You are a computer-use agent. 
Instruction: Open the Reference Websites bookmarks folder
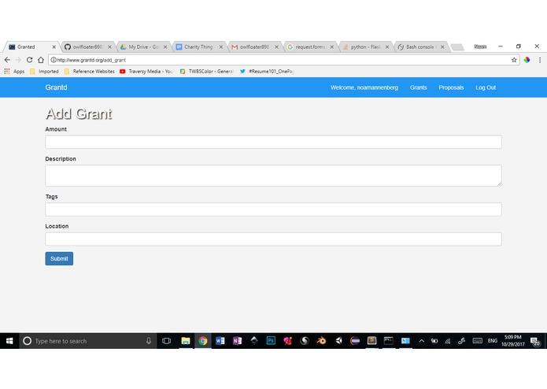(90, 71)
